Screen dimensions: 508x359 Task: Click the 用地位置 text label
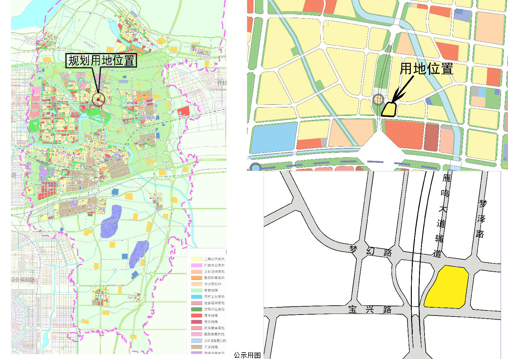tap(426, 69)
